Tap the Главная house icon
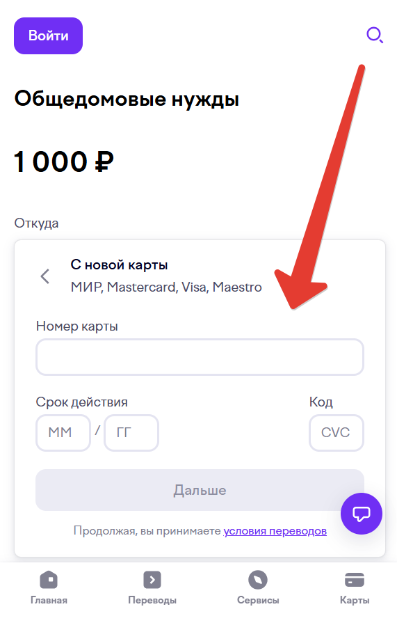This screenshot has height=632, width=397. pos(49,580)
